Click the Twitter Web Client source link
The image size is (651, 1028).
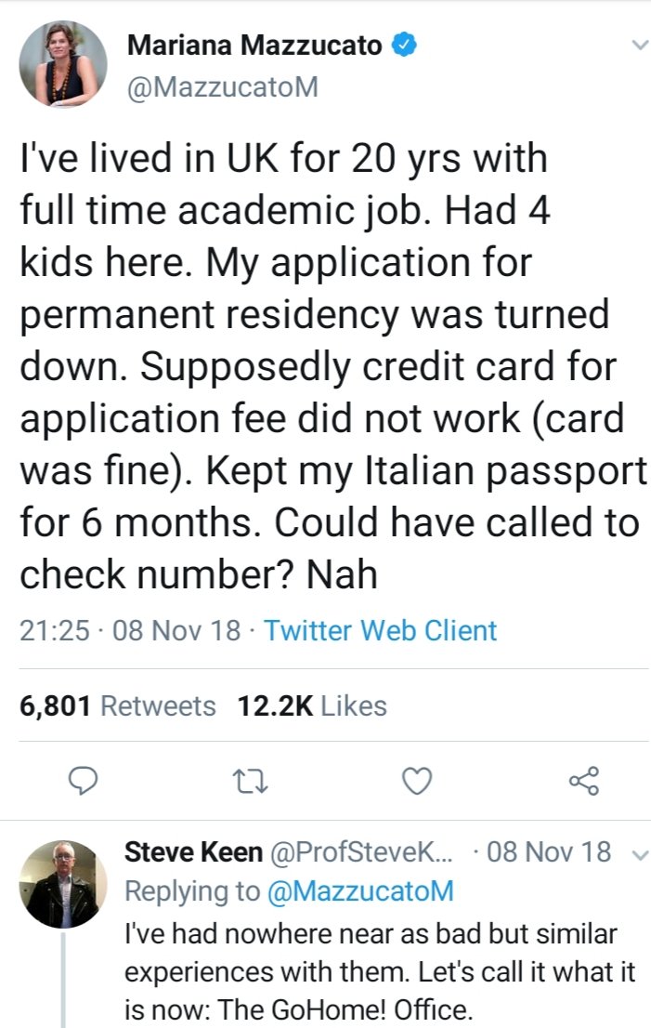pyautogui.click(x=381, y=631)
